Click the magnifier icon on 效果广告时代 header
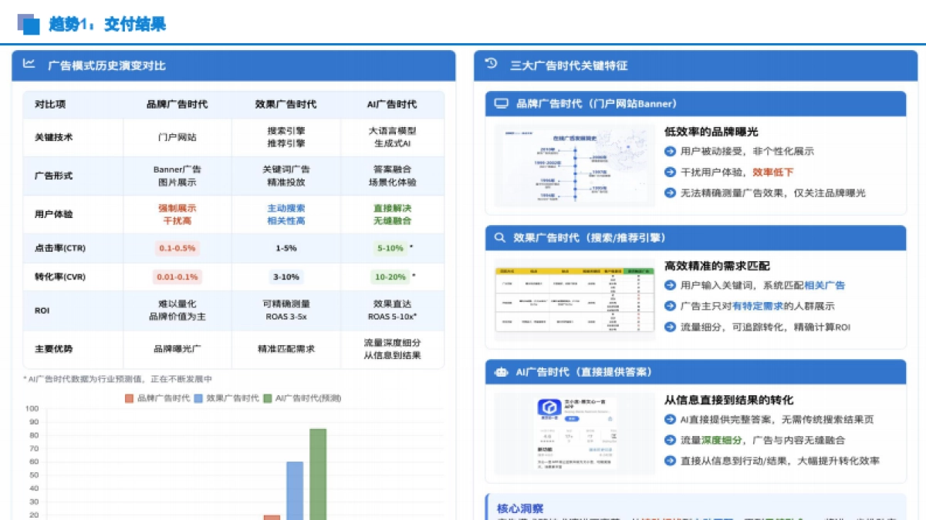Image resolution: width=926 pixels, height=520 pixels. pos(502,238)
